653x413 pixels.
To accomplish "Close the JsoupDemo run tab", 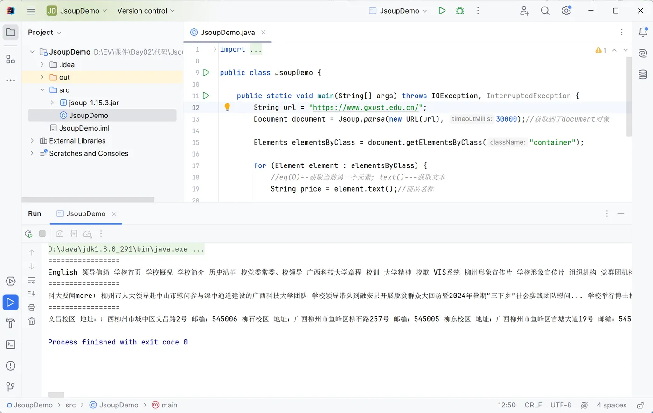I will pyautogui.click(x=114, y=213).
